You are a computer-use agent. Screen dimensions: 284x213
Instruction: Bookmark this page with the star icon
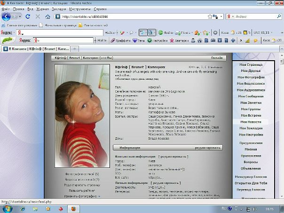[x=210, y=16]
